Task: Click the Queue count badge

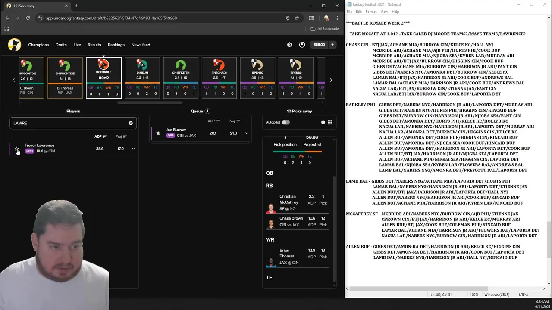Action: pyautogui.click(x=207, y=111)
